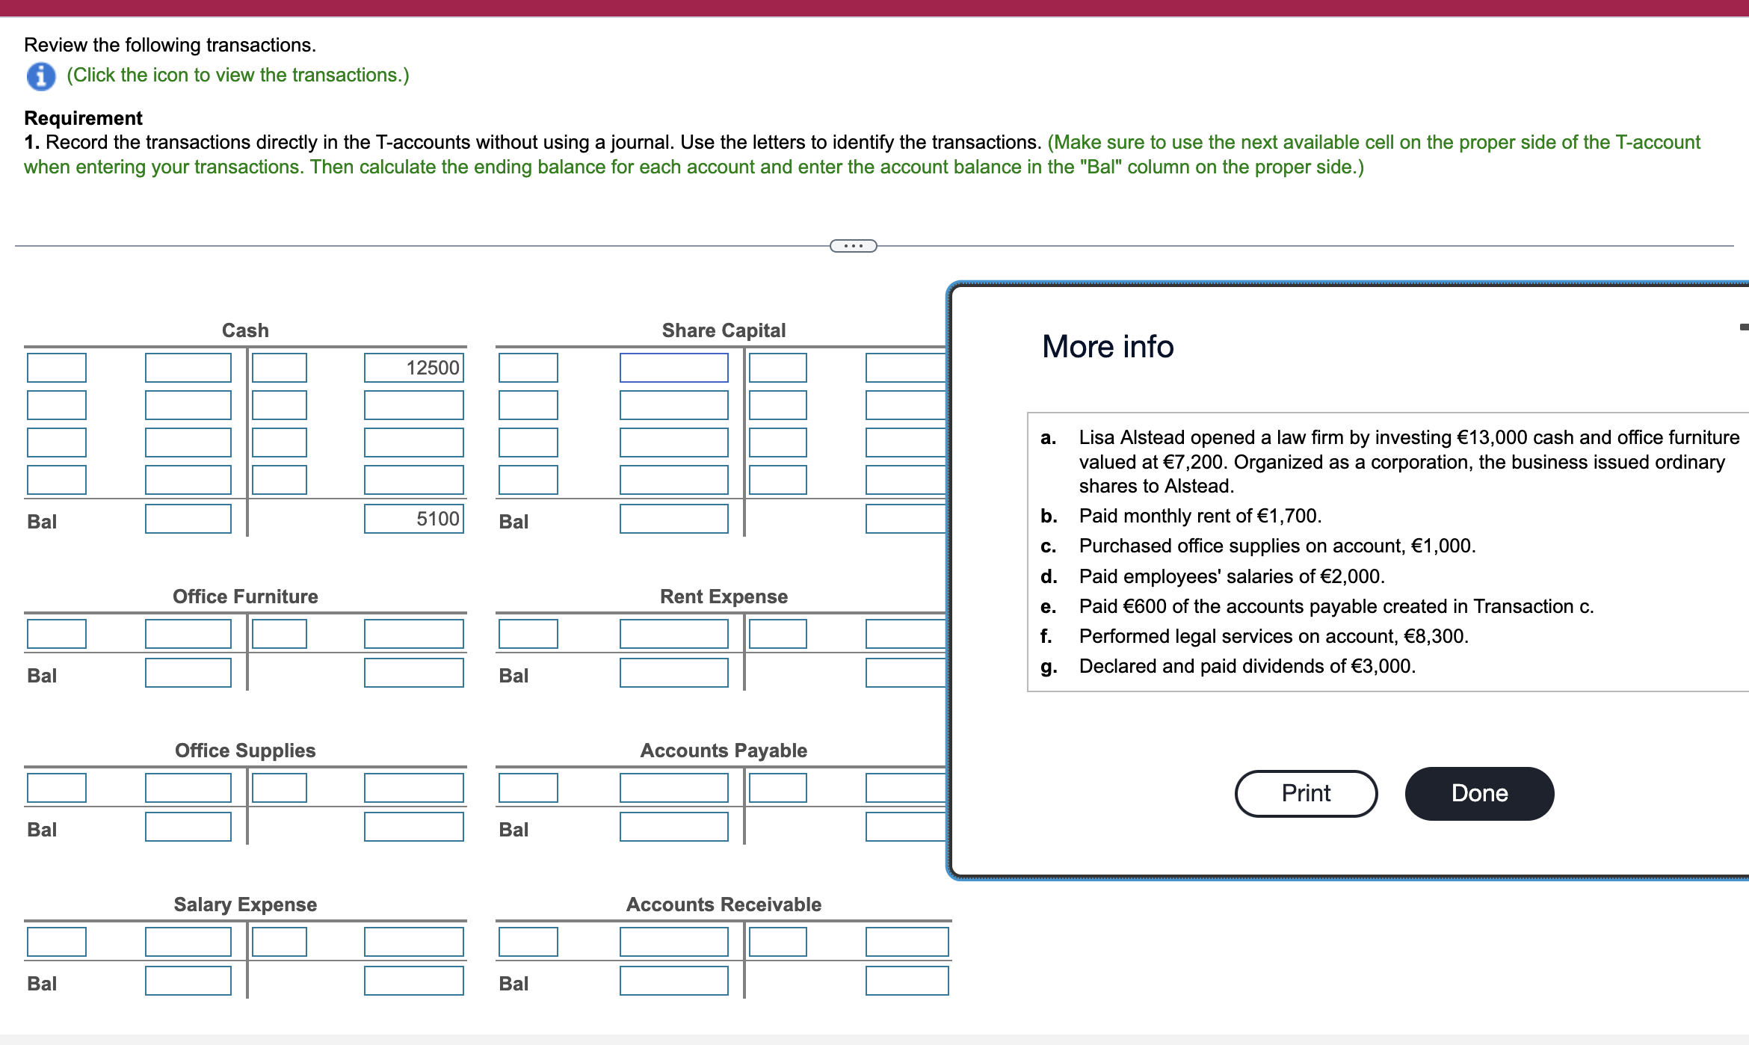
Task: Select the Rent Expense debit amount cell
Action: (673, 634)
